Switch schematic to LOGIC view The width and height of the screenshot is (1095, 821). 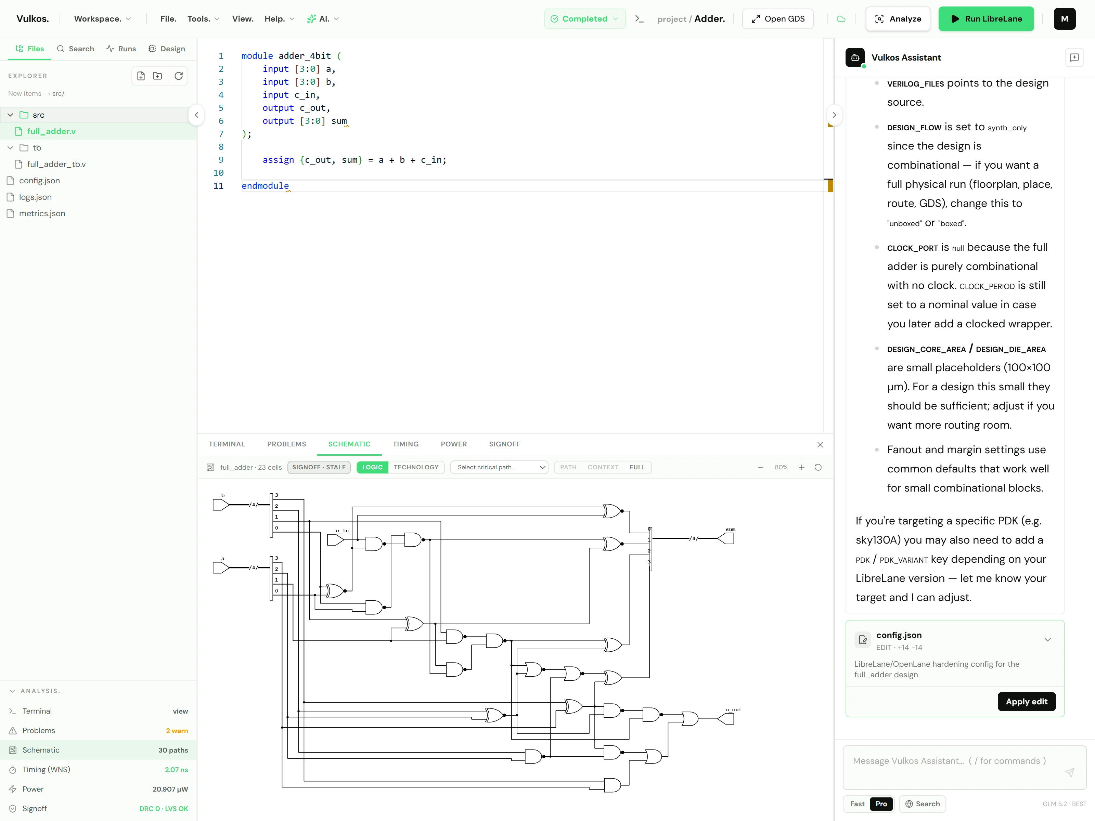point(372,467)
